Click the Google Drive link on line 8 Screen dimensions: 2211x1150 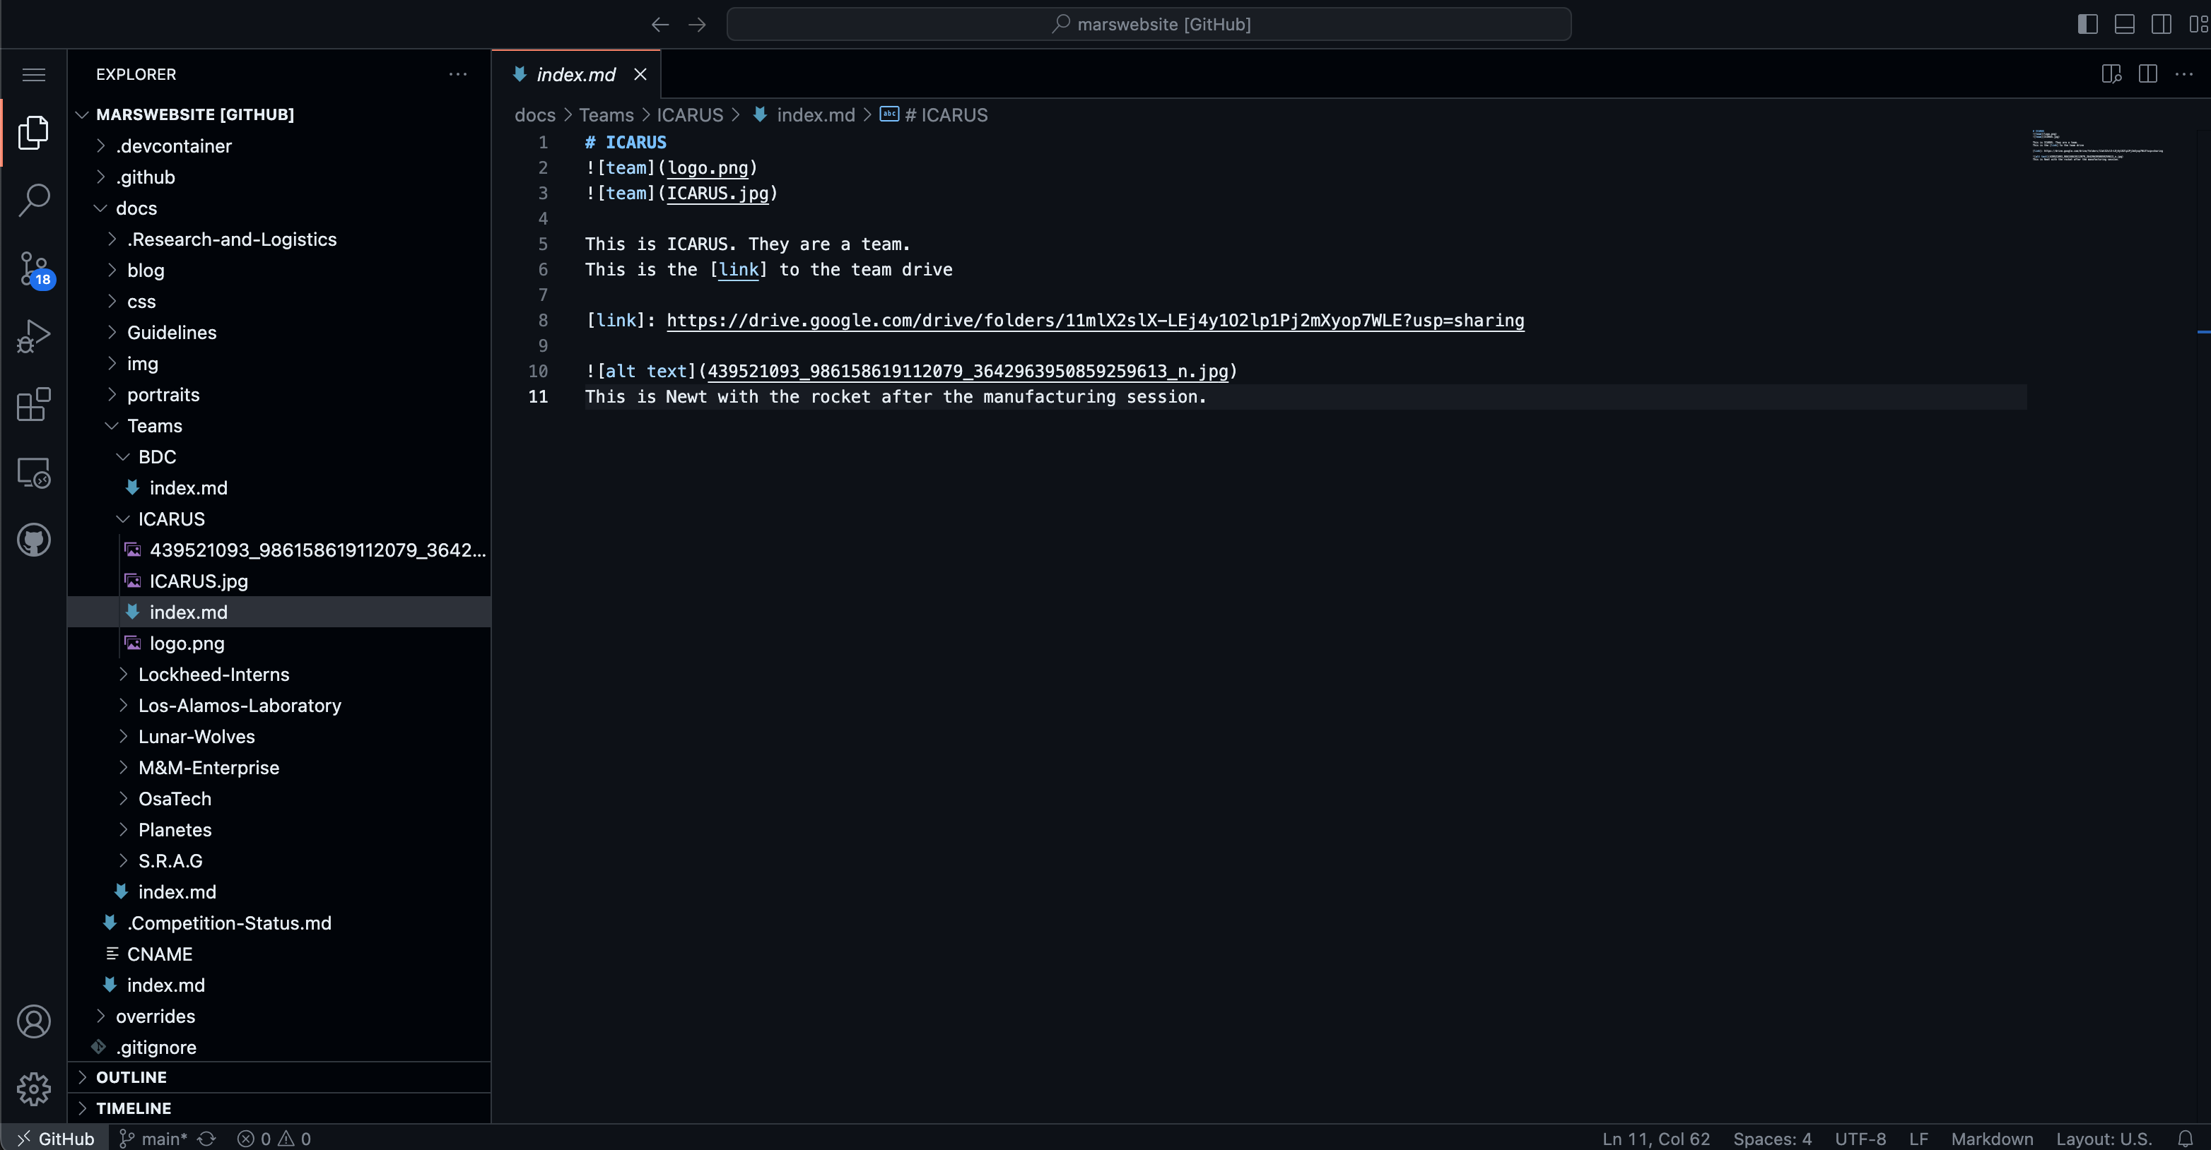point(1095,321)
